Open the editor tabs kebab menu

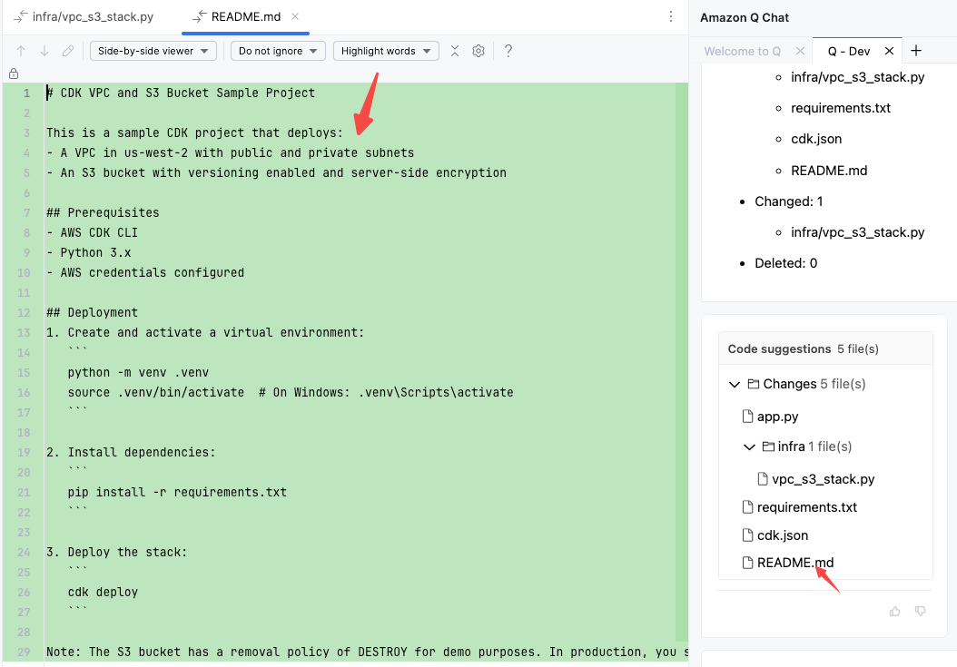pyautogui.click(x=671, y=16)
